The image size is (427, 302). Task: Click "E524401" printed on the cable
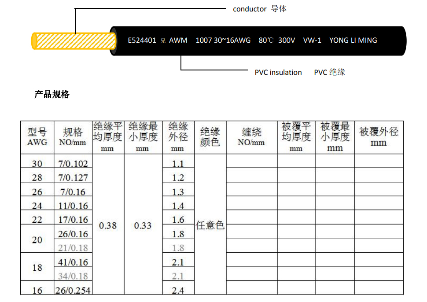142,41
